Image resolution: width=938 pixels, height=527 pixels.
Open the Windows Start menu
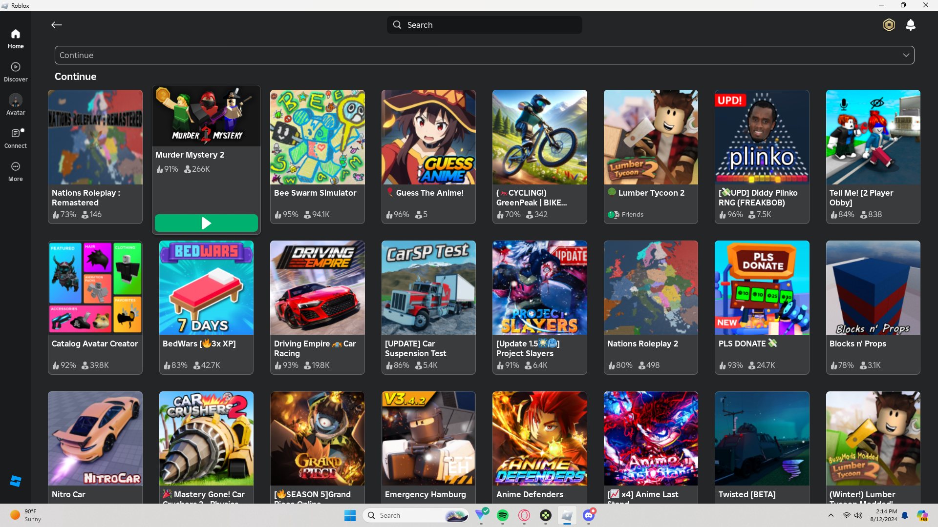pyautogui.click(x=350, y=515)
